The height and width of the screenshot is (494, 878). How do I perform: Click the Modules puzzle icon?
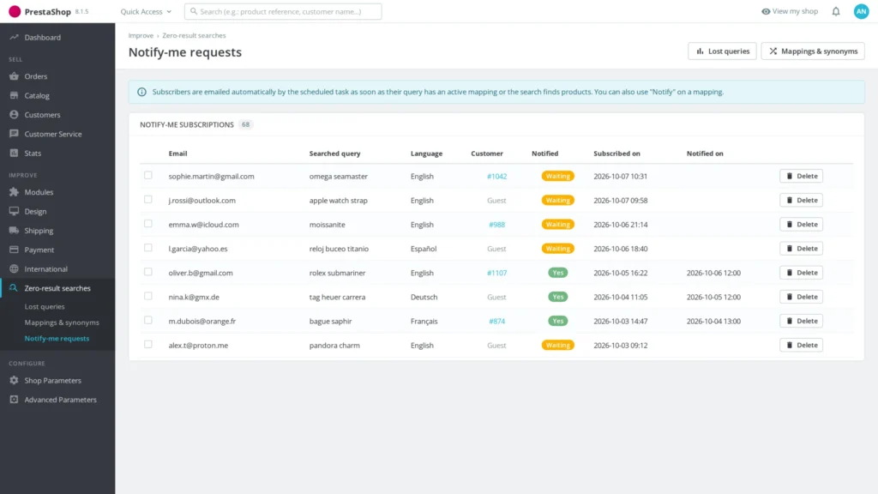14,192
